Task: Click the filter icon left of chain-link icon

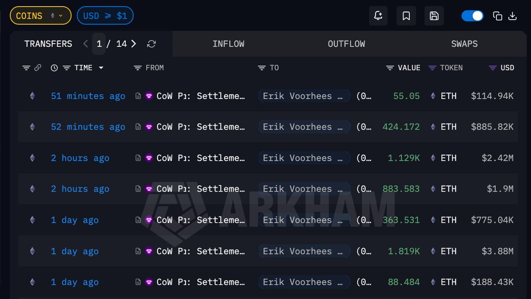Action: click(x=27, y=68)
